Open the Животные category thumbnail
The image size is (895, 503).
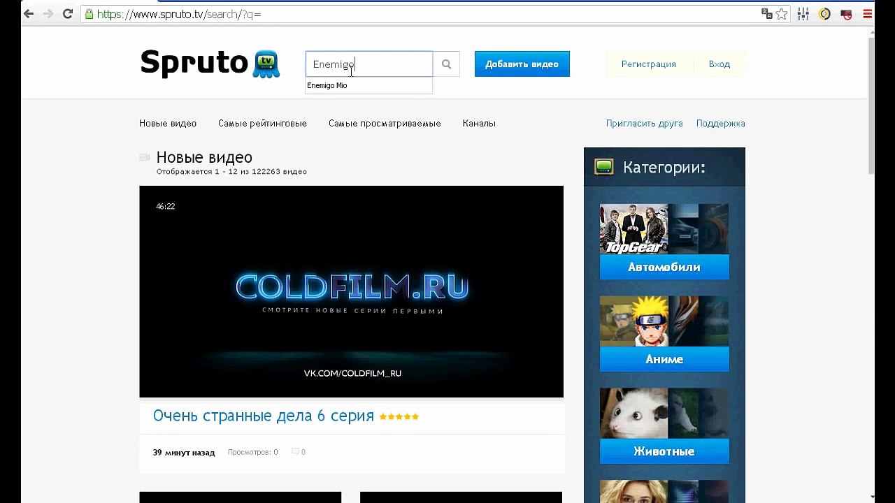(664, 414)
